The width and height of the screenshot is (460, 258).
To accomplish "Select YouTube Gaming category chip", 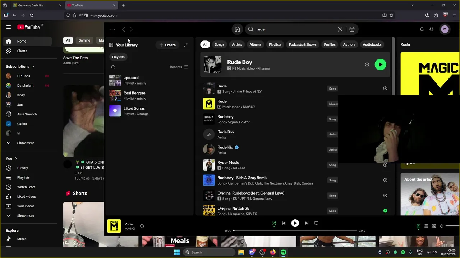I will (84, 40).
